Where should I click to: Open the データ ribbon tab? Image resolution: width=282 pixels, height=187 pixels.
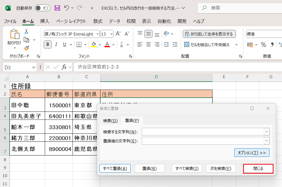pos(114,21)
